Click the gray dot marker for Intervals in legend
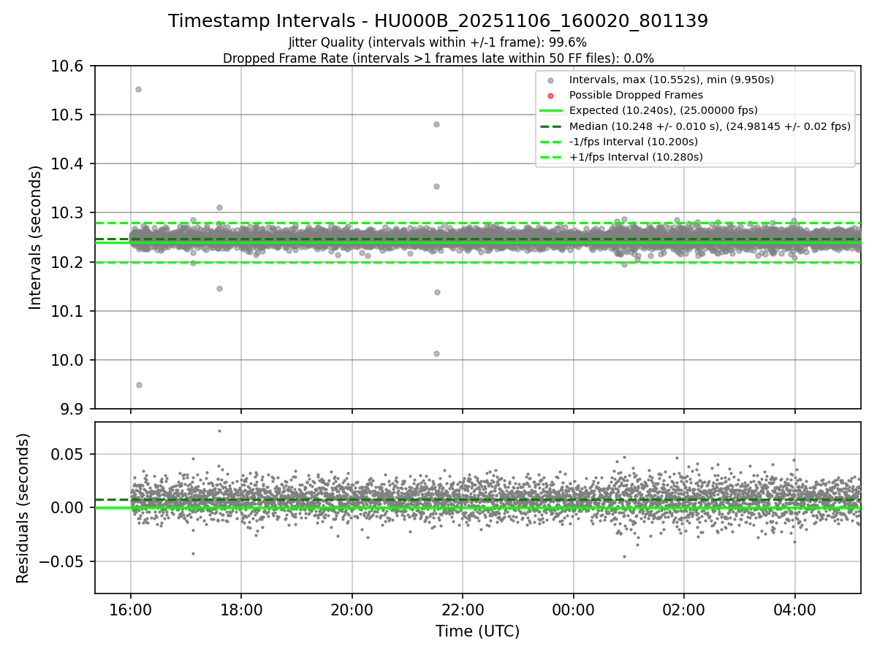The height and width of the screenshot is (657, 877). point(551,80)
